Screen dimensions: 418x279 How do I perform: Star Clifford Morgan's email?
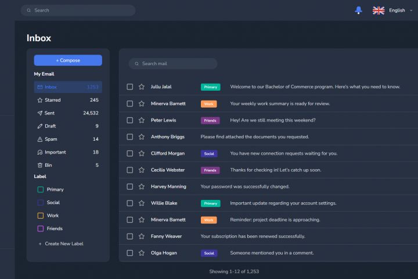[x=142, y=153]
